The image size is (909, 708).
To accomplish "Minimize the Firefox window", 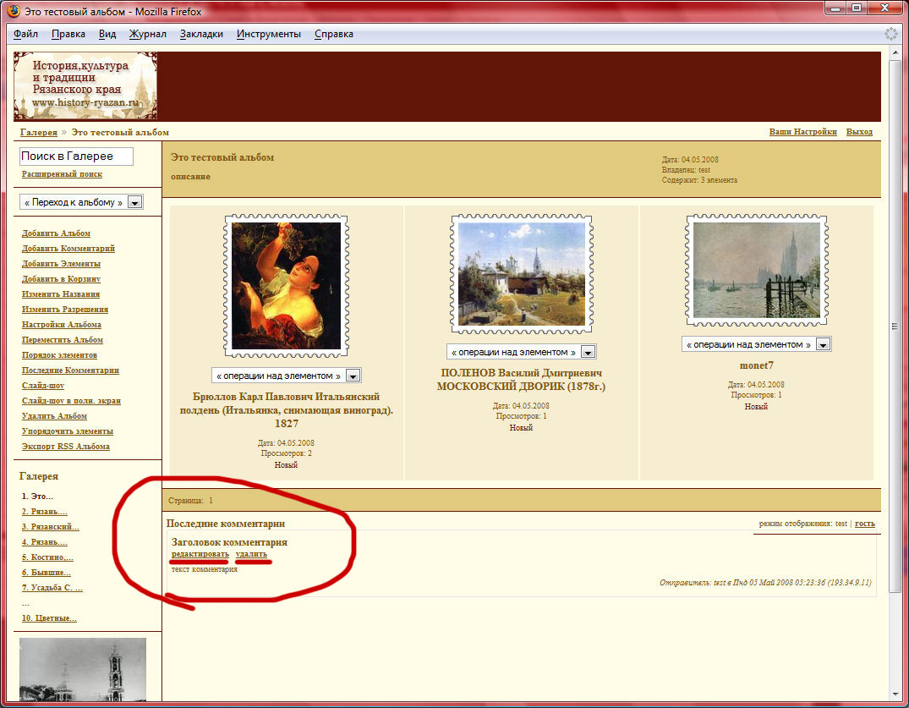I will coord(835,8).
